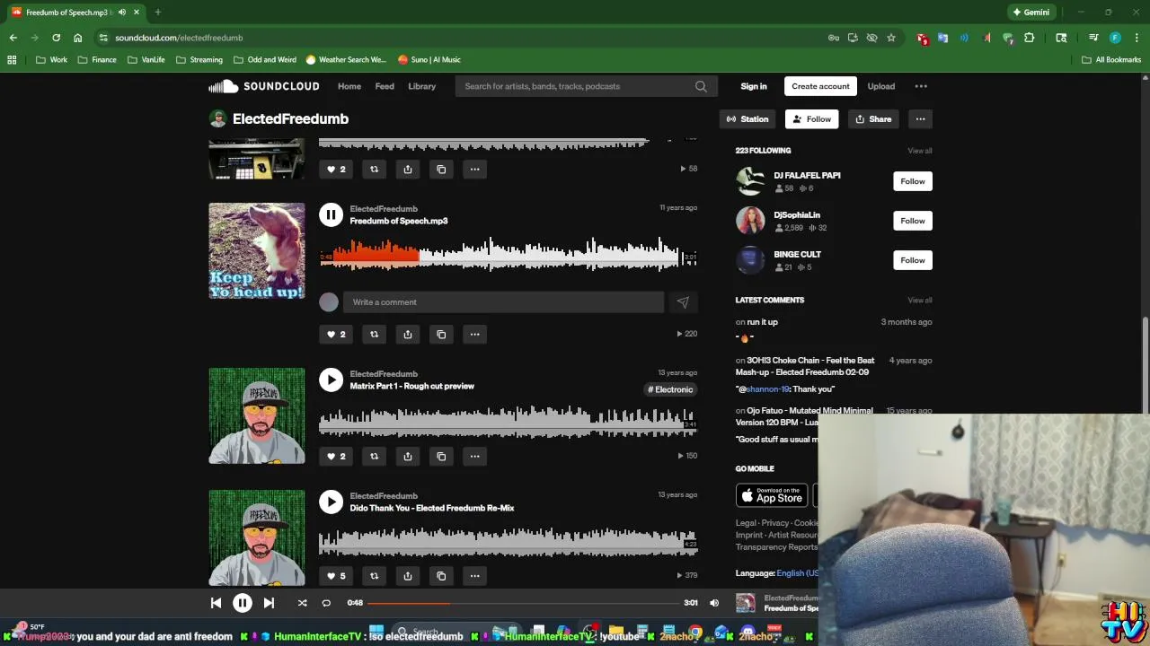Seek on the bottom player progress bar
Screen dimensions: 1150x646
pyautogui.click(x=524, y=603)
